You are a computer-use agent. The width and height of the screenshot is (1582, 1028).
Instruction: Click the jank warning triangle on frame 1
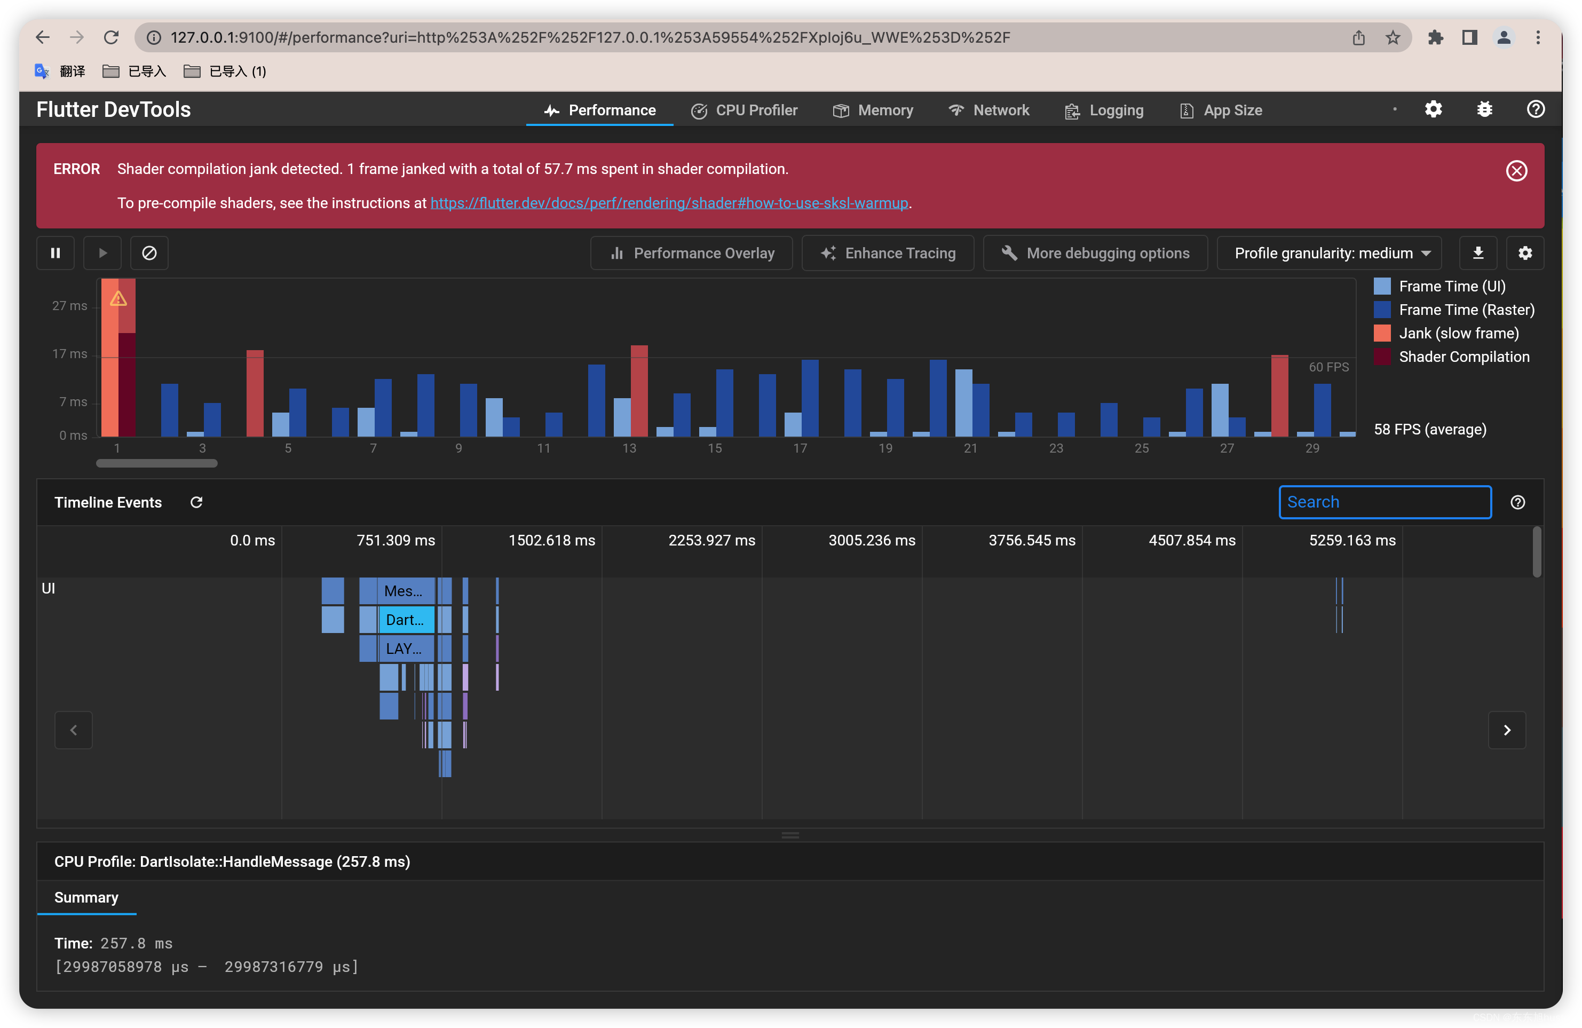point(118,298)
